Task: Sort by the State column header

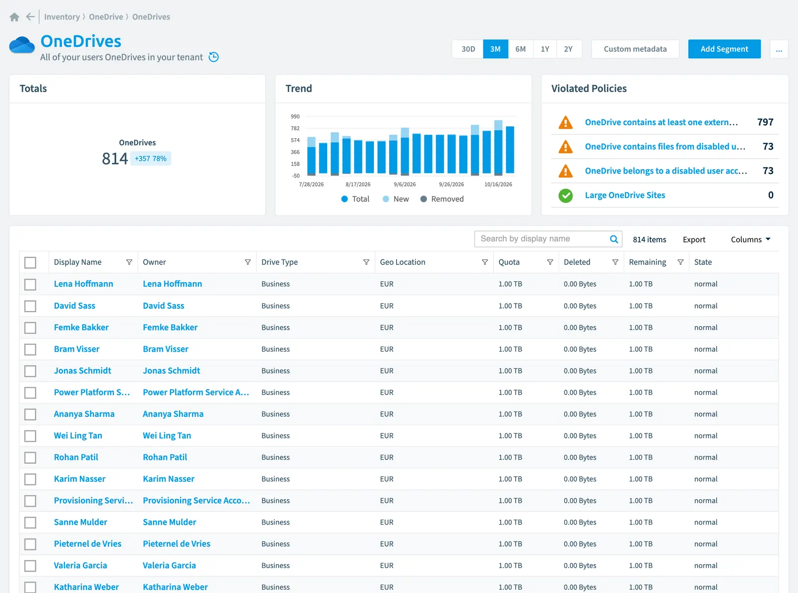Action: tap(703, 262)
